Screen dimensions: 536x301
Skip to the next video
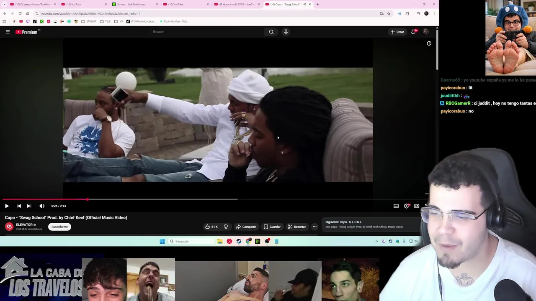click(x=29, y=206)
